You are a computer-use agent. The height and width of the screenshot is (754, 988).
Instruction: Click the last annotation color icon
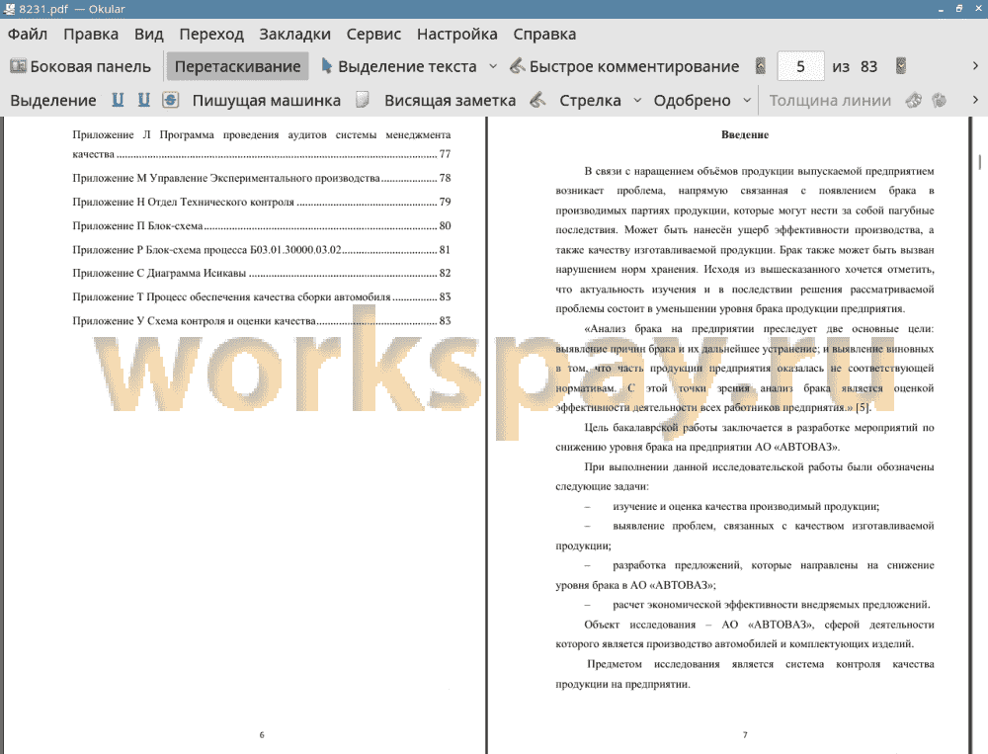click(939, 100)
